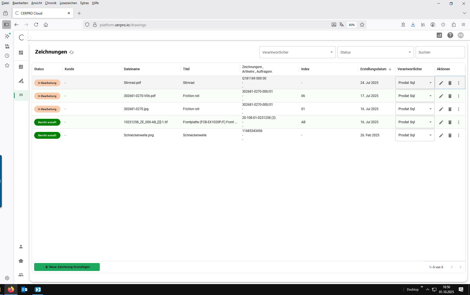Toggle the Firefox sidebar button
The width and height of the screenshot is (470, 295).
7,25
